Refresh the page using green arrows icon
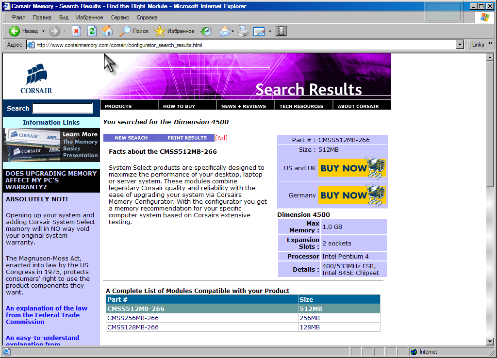 click(92, 31)
